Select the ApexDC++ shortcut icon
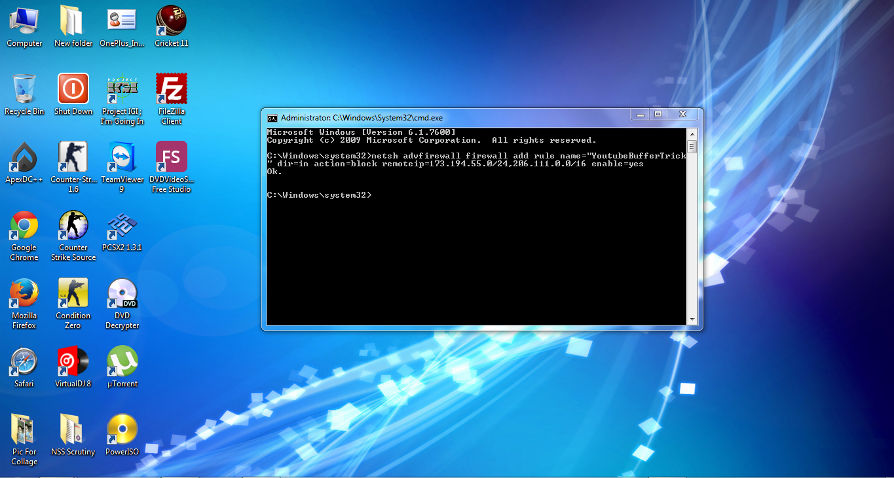Screen dimensions: 894x478 click(x=24, y=163)
